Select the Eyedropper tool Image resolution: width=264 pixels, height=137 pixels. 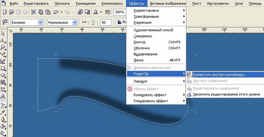3,112
